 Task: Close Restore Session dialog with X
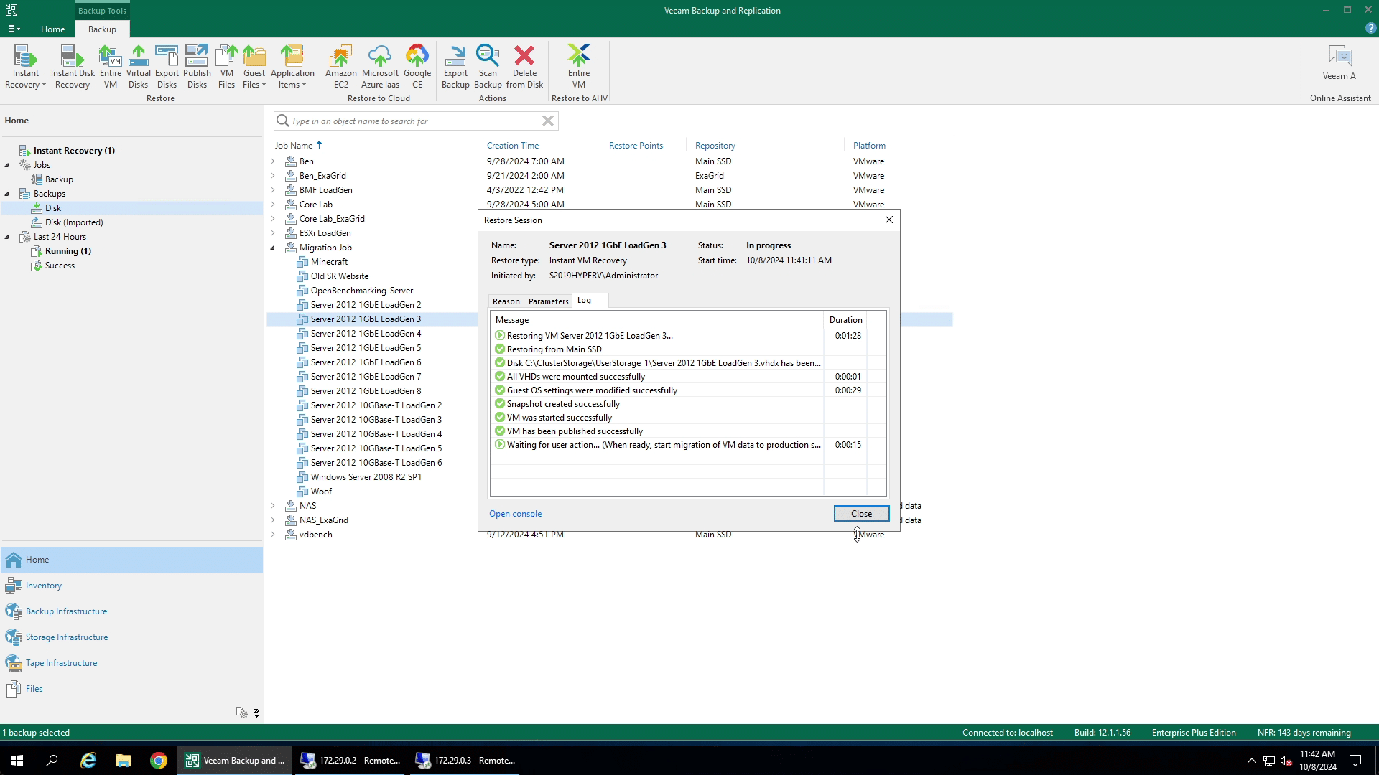pos(889,220)
